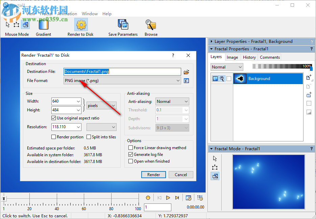Open file format options icon
This screenshot has width=316, height=219.
point(187,81)
